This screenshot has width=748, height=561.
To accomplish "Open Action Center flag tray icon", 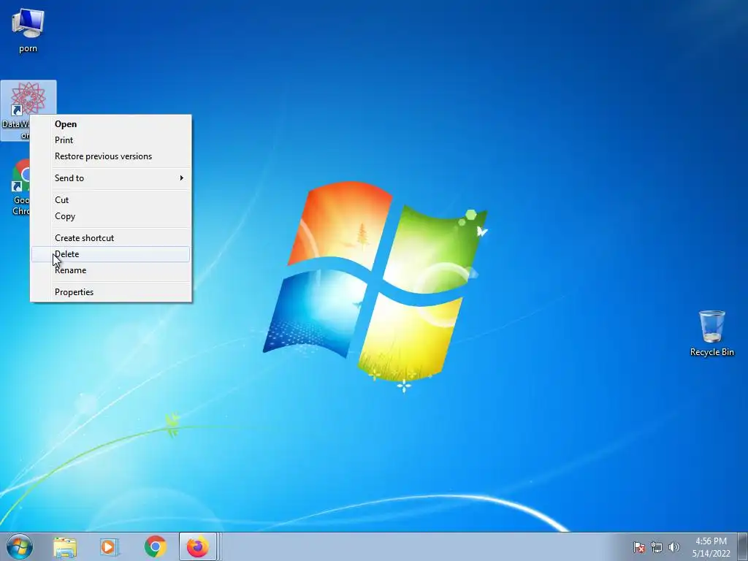I will click(639, 547).
